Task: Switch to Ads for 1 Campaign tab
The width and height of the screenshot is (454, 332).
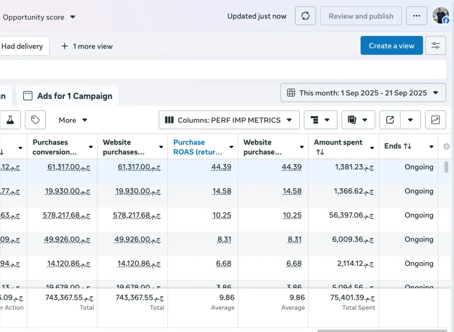Action: (68, 96)
